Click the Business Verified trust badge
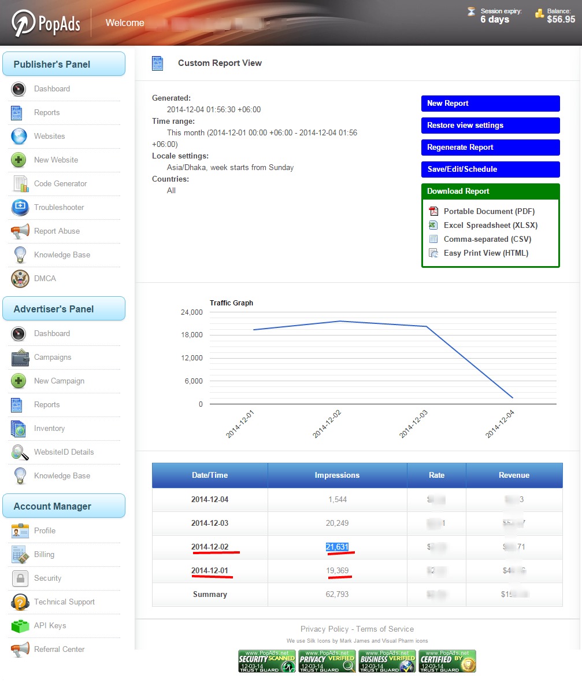 pyautogui.click(x=387, y=662)
